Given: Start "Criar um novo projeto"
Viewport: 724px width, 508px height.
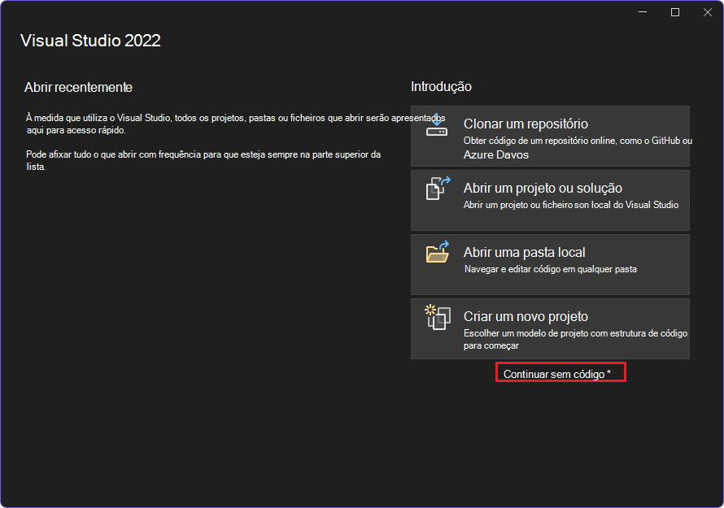Looking at the screenshot, I should click(550, 328).
